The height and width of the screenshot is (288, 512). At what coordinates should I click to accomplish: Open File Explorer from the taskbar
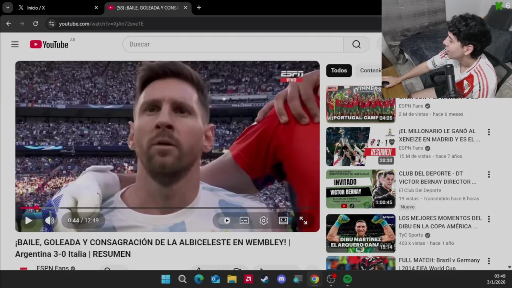click(x=232, y=279)
